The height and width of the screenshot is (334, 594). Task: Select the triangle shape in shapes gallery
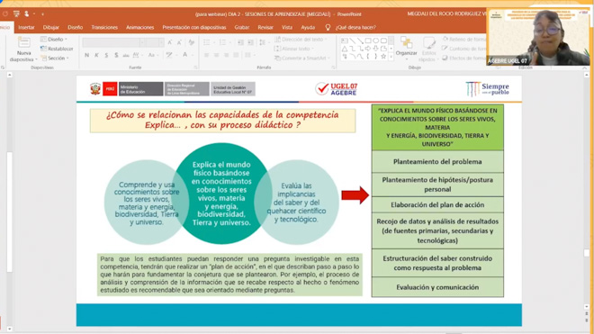[345, 49]
